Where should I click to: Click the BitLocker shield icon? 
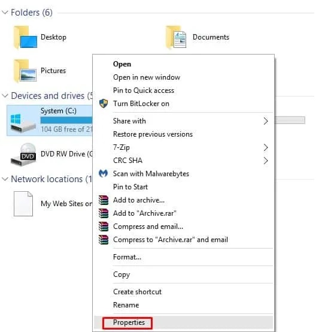tap(104, 103)
